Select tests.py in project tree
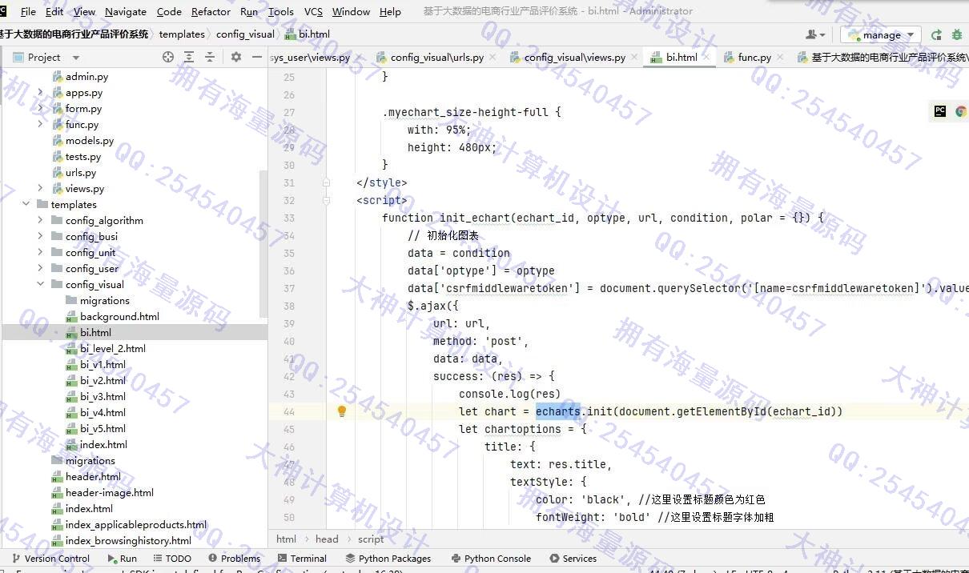The height and width of the screenshot is (573, 969). [82, 156]
